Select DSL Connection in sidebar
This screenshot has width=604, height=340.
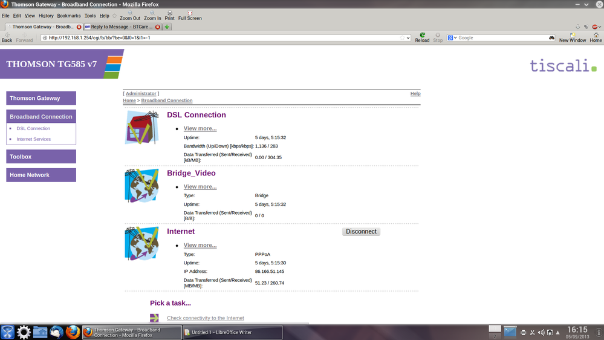click(x=33, y=128)
